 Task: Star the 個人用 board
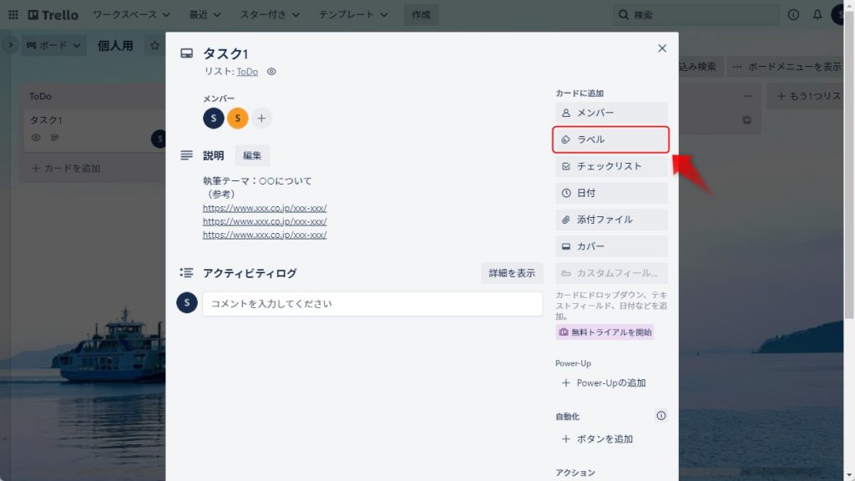[154, 45]
